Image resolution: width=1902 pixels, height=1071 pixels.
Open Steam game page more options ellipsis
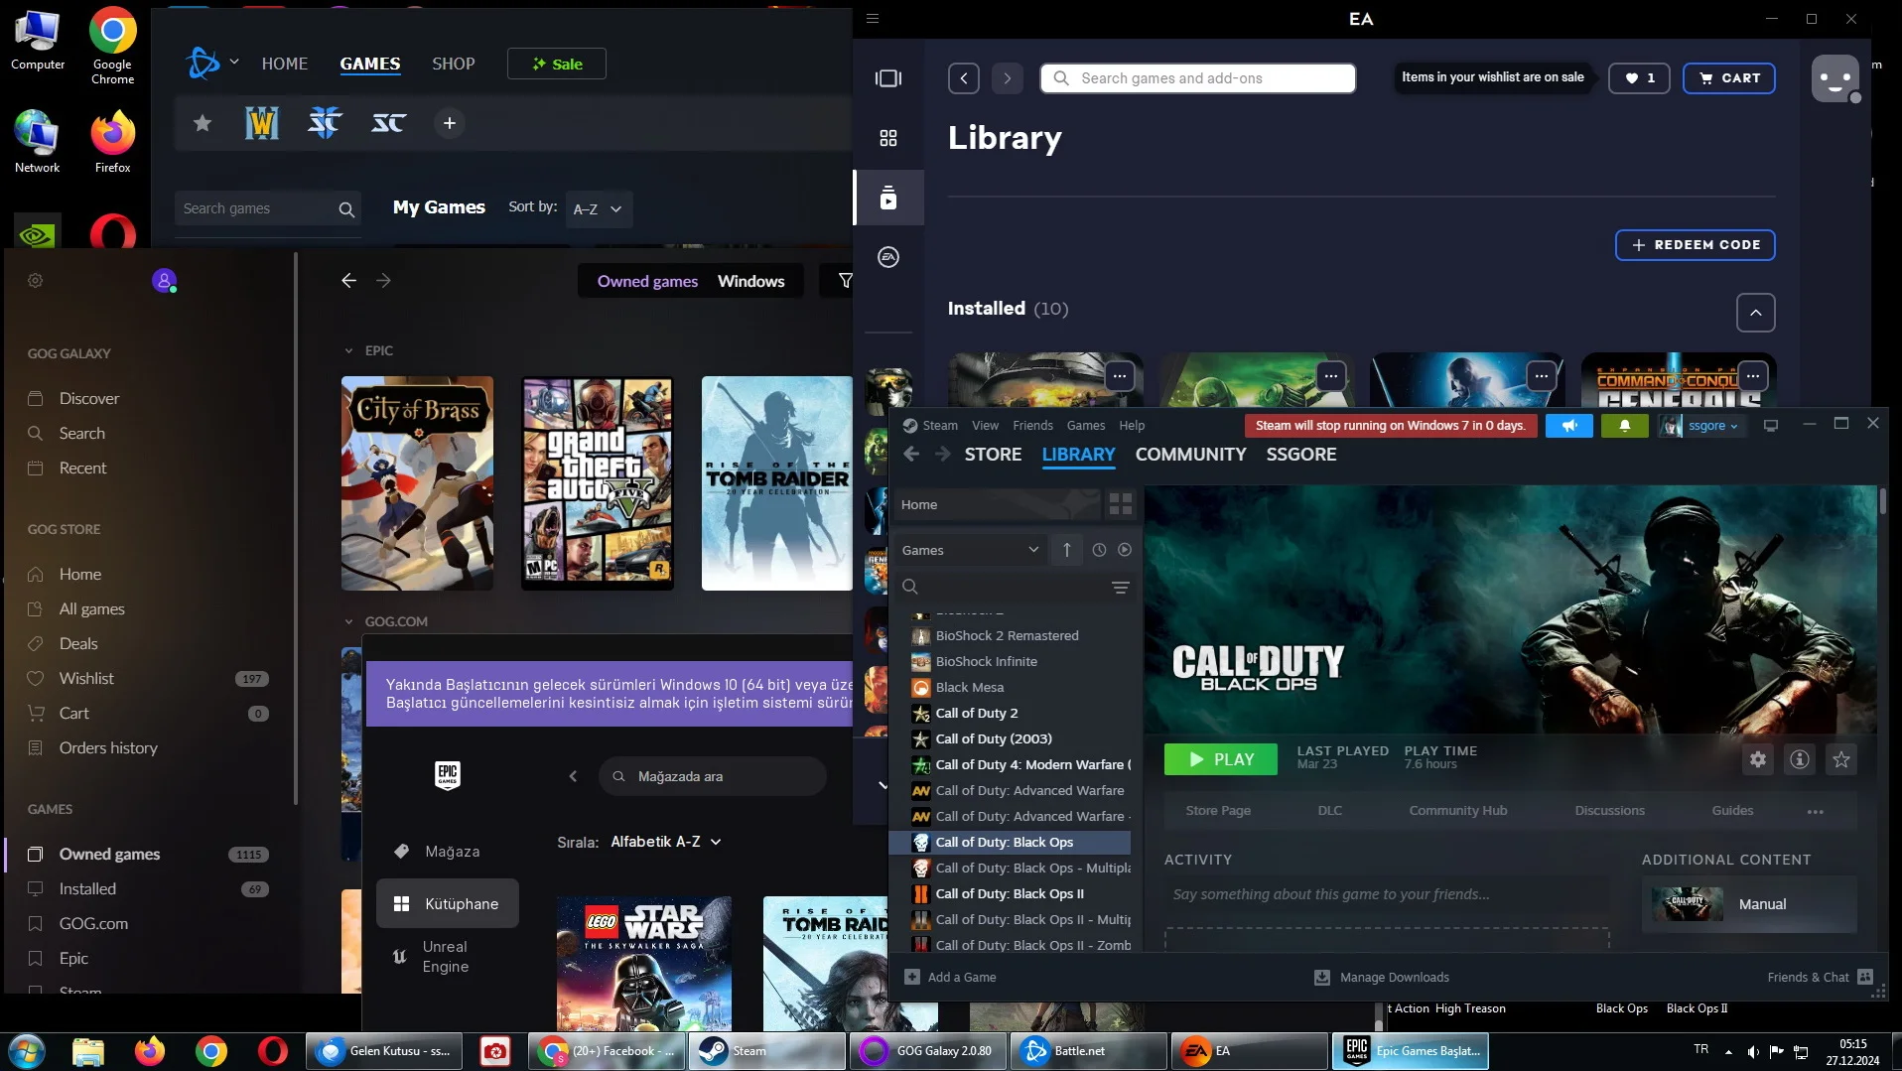coord(1816,812)
